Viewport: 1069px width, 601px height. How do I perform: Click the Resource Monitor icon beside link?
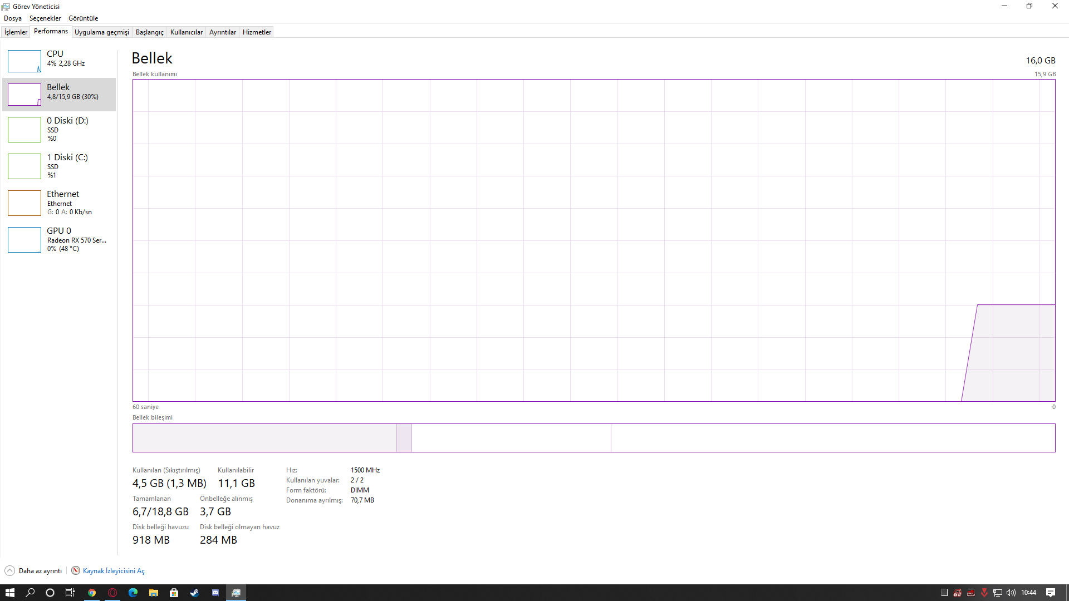pos(76,571)
